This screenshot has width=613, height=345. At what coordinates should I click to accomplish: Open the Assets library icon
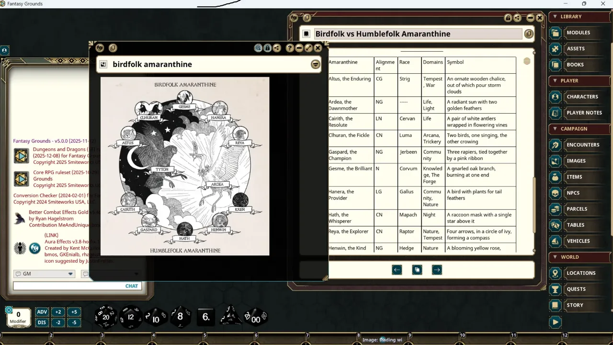(x=555, y=48)
